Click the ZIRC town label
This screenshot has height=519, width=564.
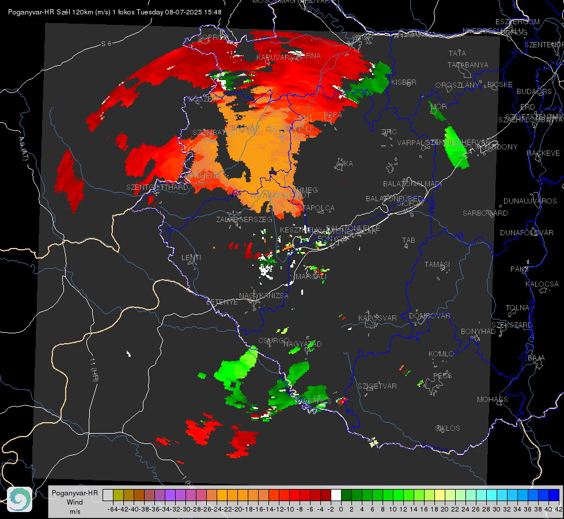[389, 132]
